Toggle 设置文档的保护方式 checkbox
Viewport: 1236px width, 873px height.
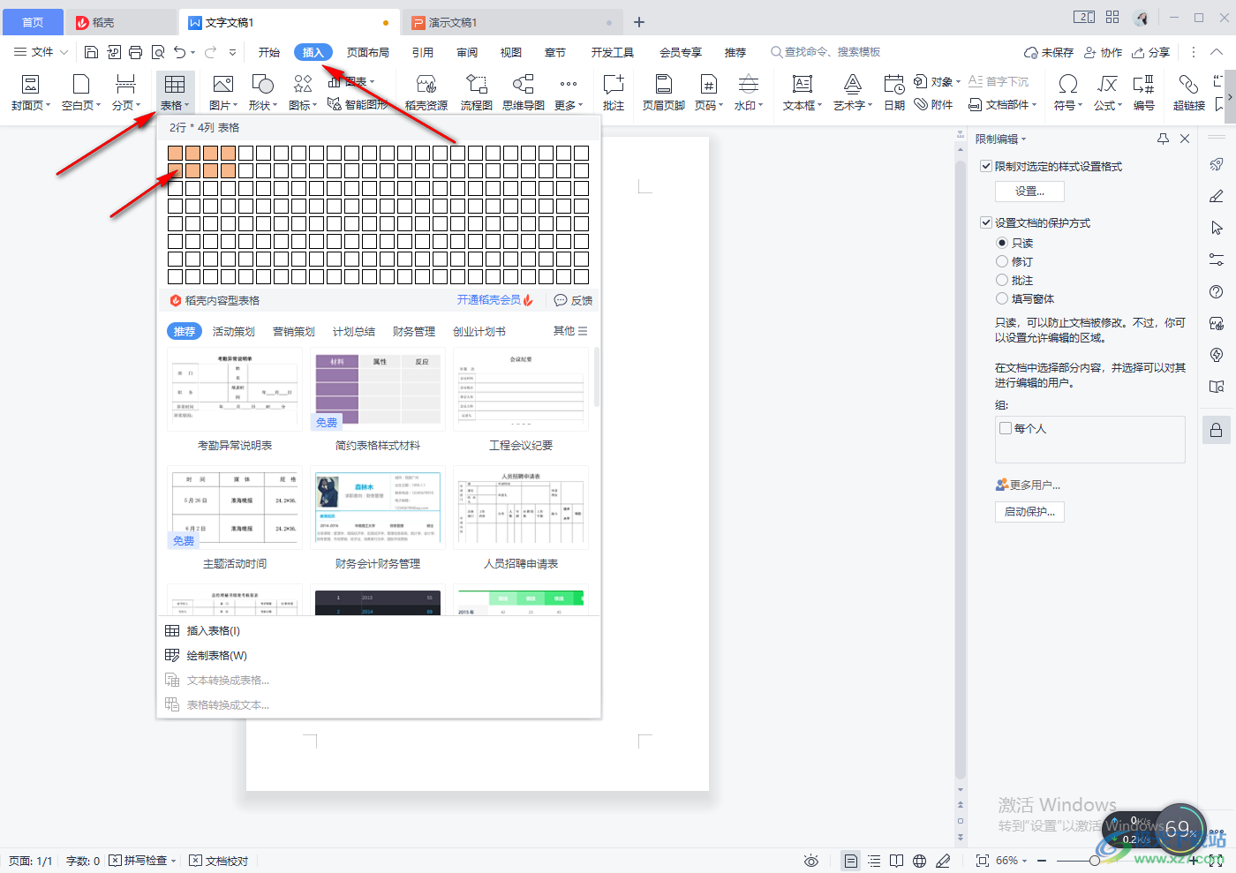[986, 222]
